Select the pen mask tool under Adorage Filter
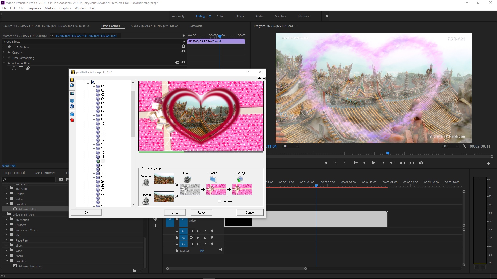 pos(28,69)
